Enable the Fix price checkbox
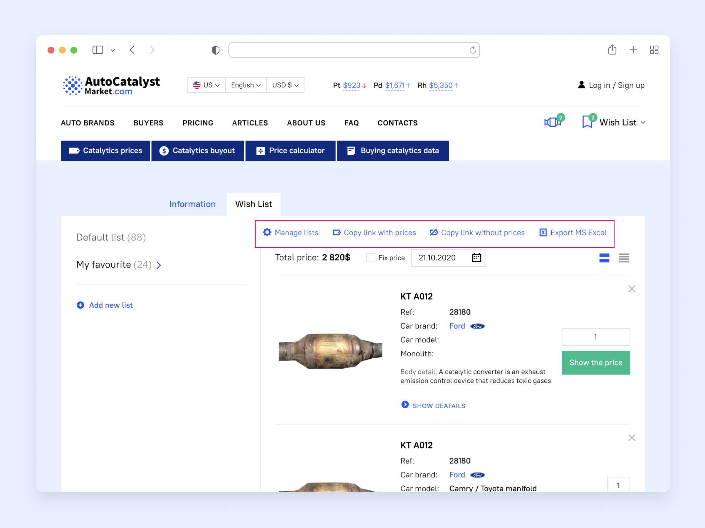 pyautogui.click(x=370, y=258)
